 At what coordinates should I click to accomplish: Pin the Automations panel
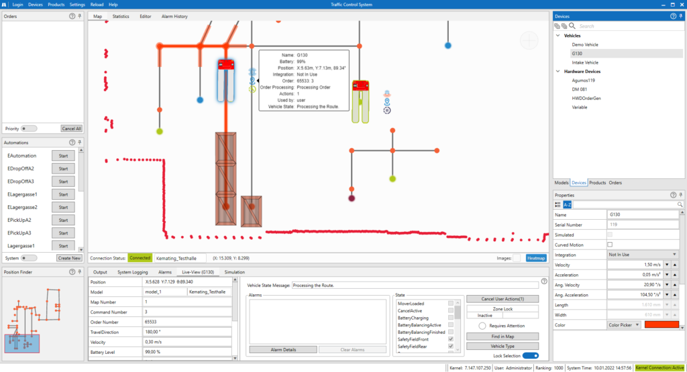[80, 143]
